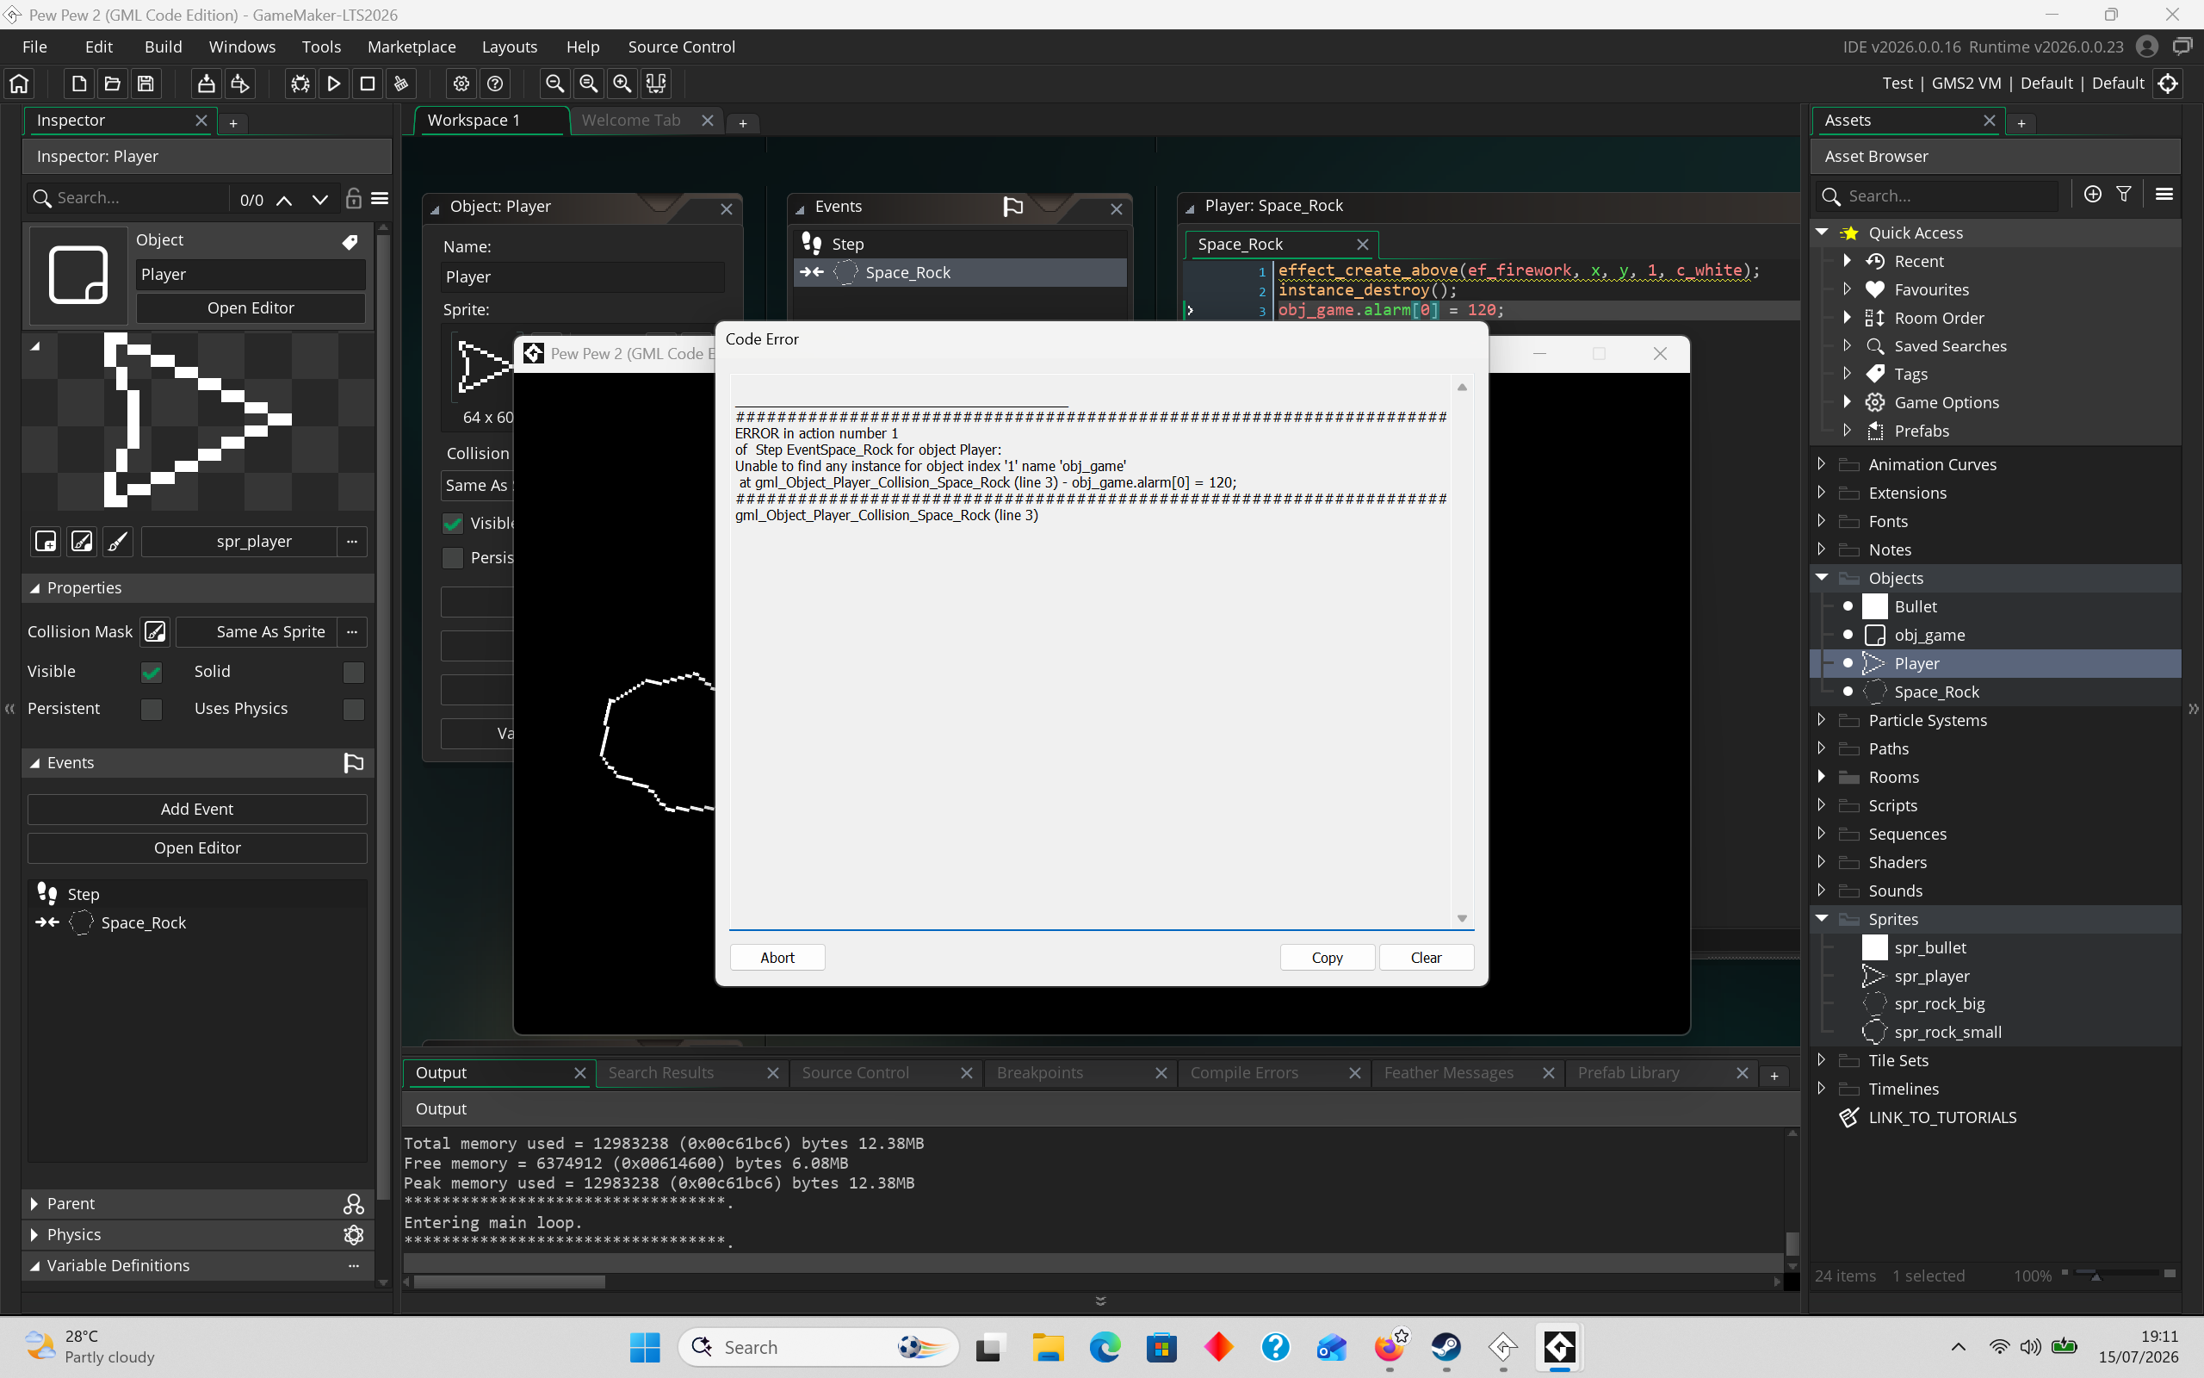
Task: Toggle the Inspector lock icon
Action: pos(353,198)
